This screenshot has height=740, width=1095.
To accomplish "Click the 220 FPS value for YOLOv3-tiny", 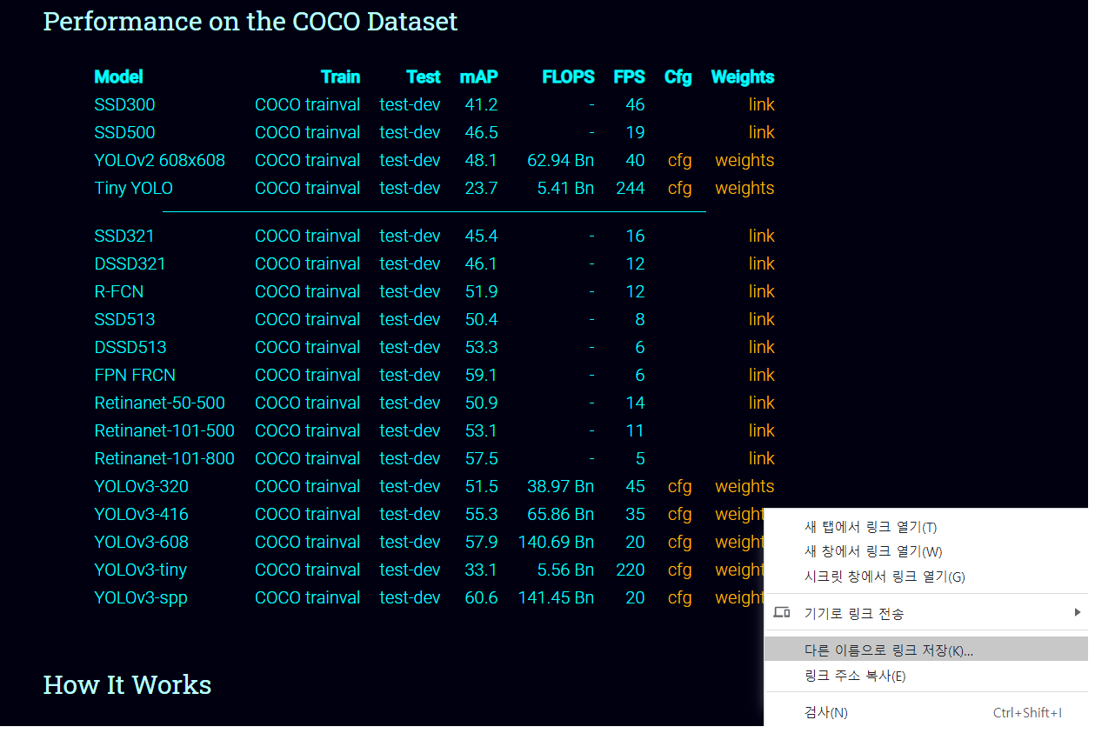I will tap(631, 570).
